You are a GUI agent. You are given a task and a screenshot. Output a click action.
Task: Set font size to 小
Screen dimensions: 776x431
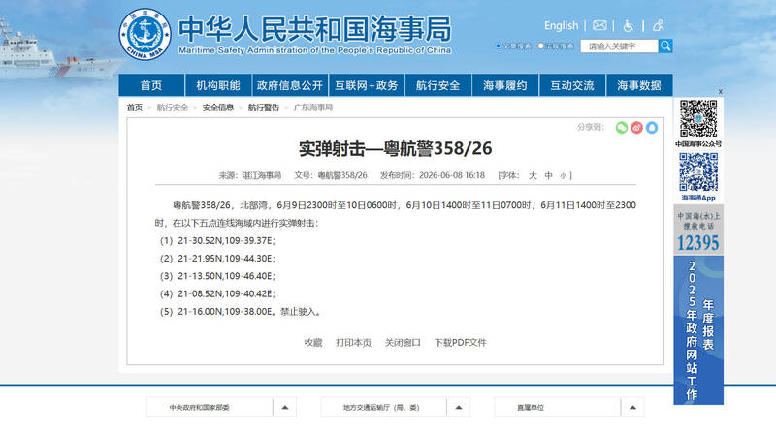tap(564, 176)
